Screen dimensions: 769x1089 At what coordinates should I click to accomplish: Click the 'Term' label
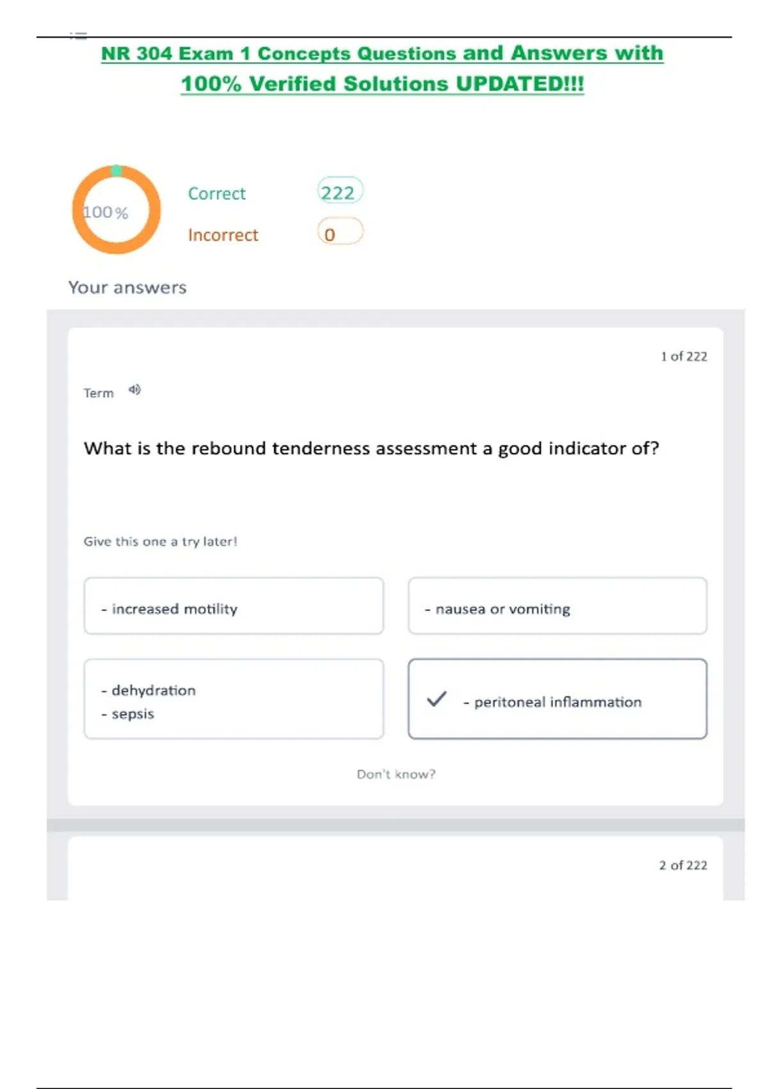pyautogui.click(x=99, y=393)
